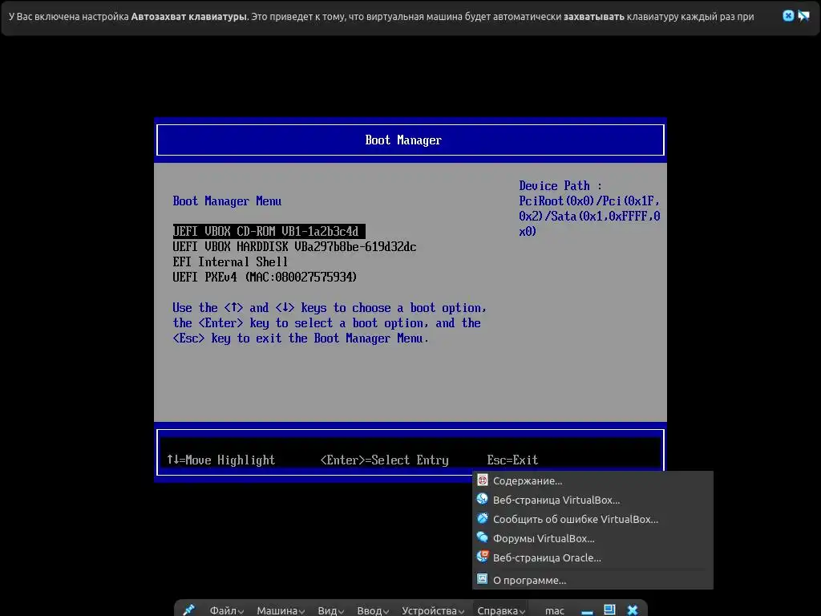Expand the Справка dropdown chevron
Viewport: 821px width, 616px height.
point(522,612)
